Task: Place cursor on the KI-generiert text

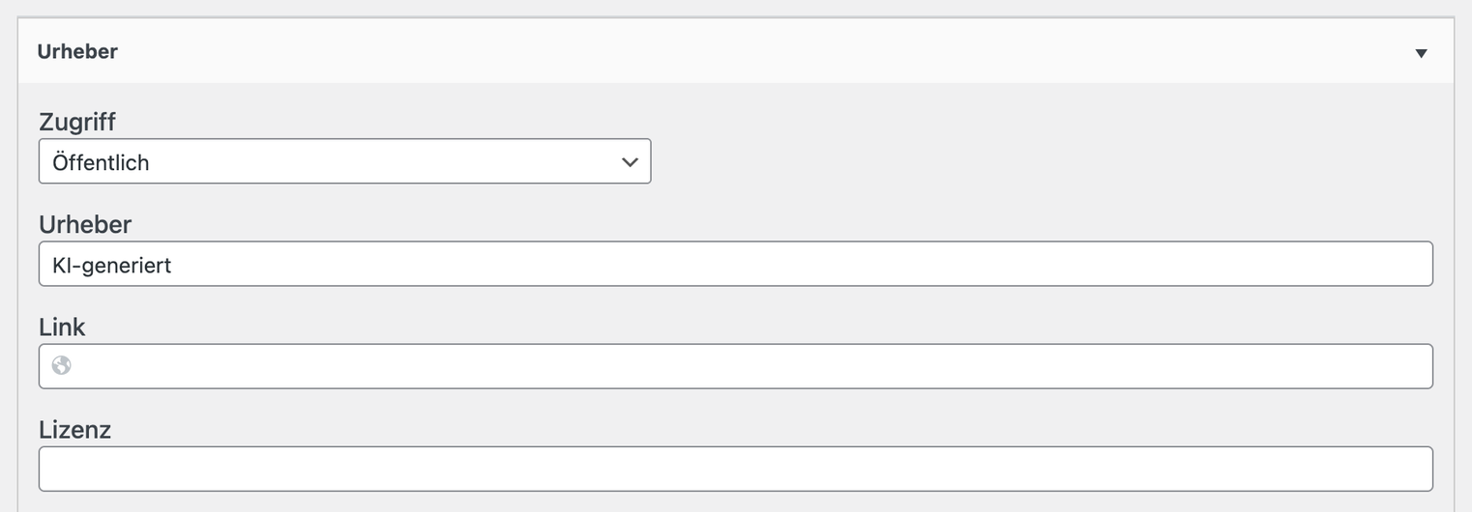Action: pos(111,265)
